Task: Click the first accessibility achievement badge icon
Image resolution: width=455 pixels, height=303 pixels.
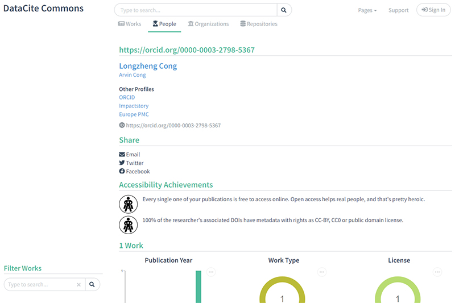Action: click(x=128, y=204)
